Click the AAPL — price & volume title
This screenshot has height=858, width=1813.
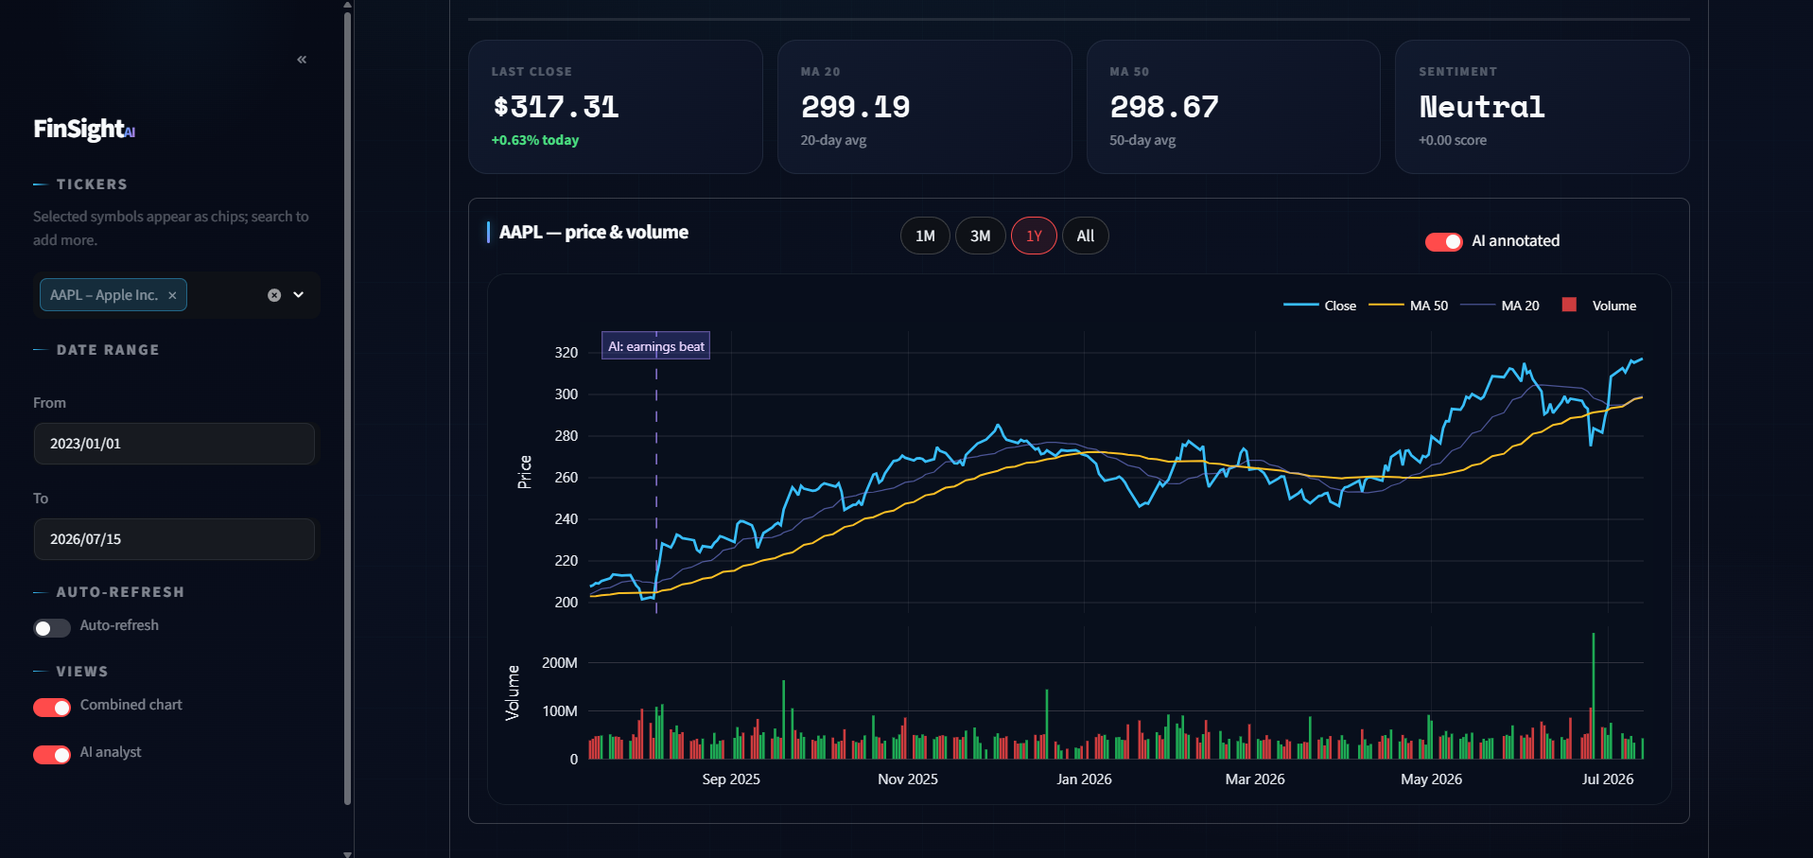(594, 232)
